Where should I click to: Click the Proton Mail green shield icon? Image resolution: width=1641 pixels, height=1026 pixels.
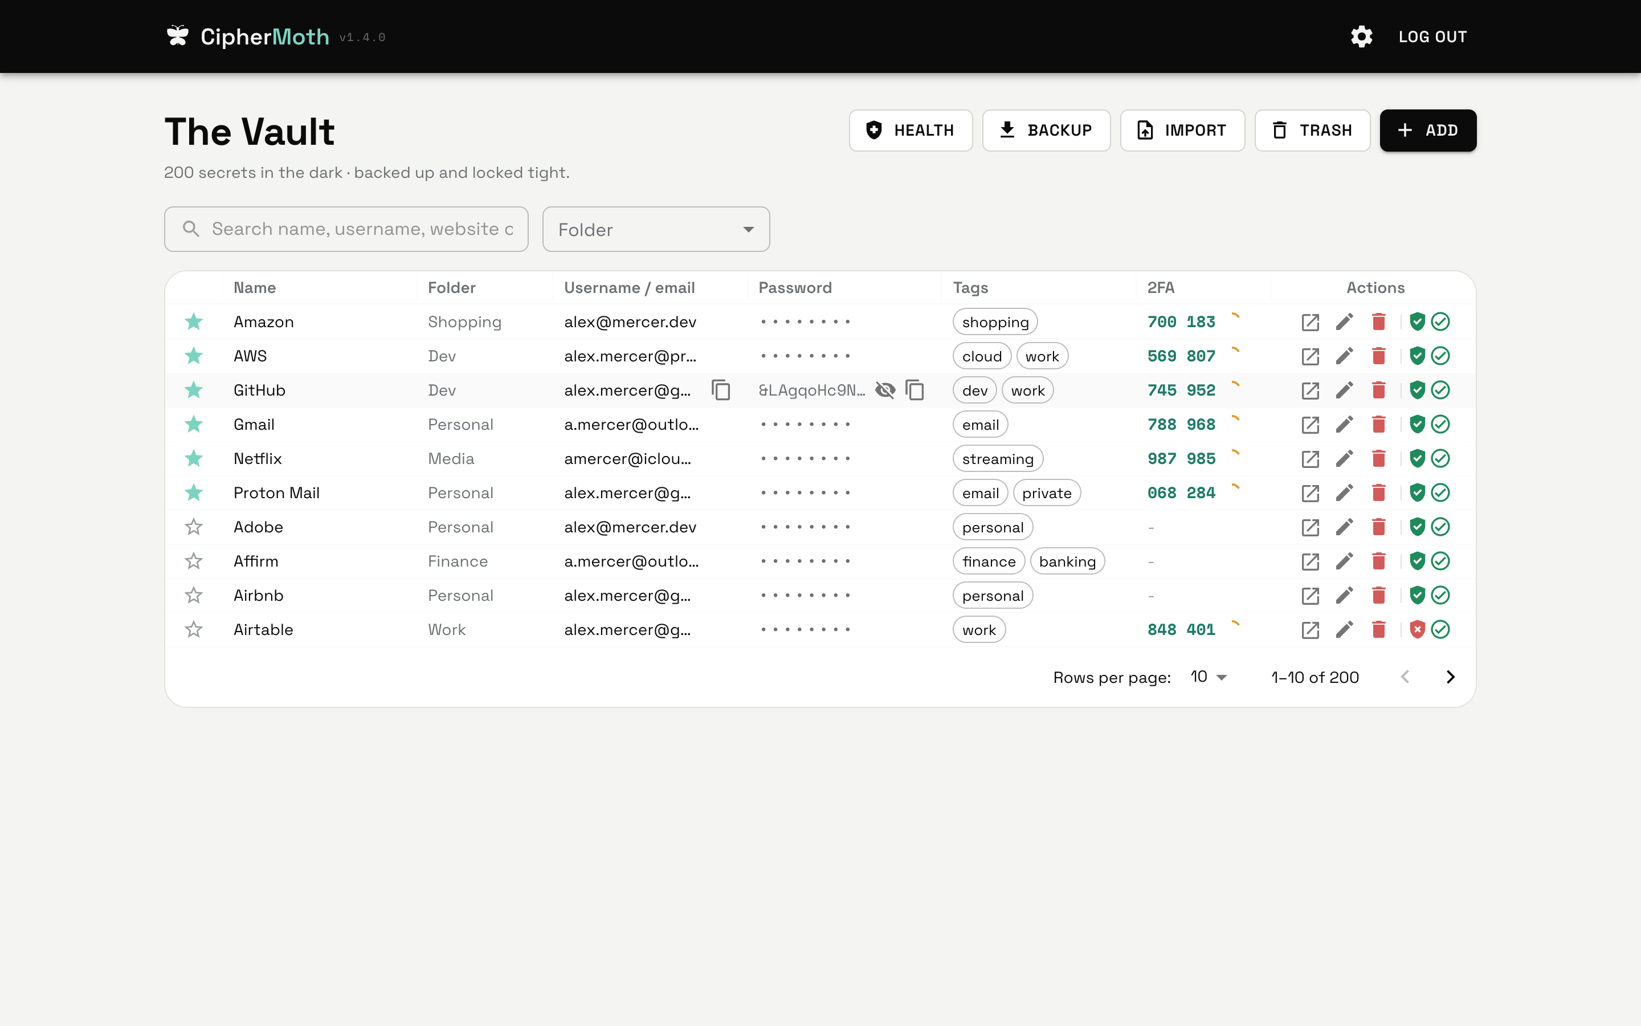click(x=1417, y=492)
